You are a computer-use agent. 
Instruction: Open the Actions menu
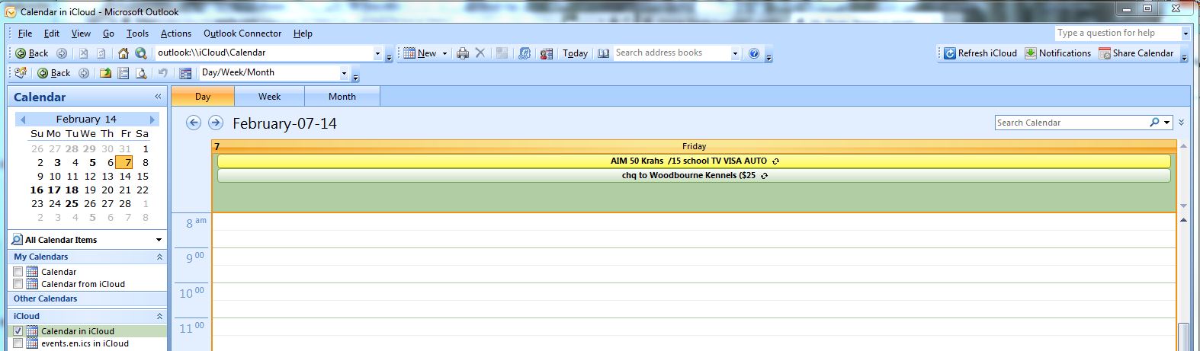(x=175, y=34)
